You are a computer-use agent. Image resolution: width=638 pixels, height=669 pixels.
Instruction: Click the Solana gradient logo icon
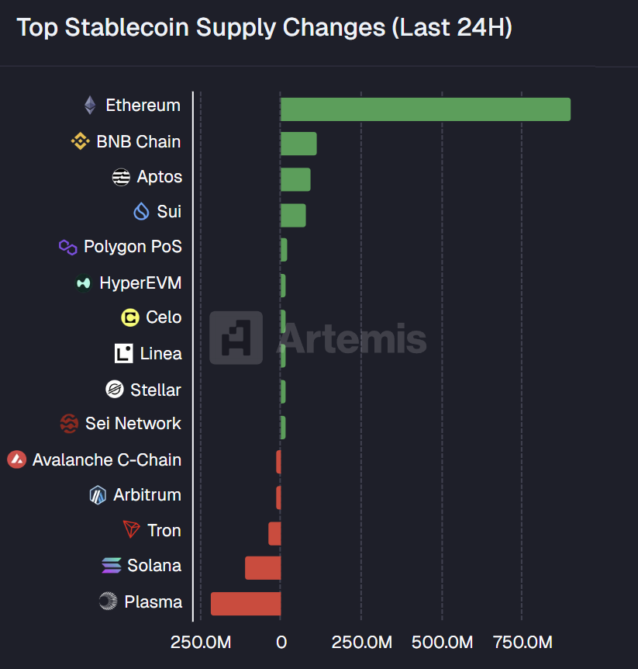click(x=112, y=566)
